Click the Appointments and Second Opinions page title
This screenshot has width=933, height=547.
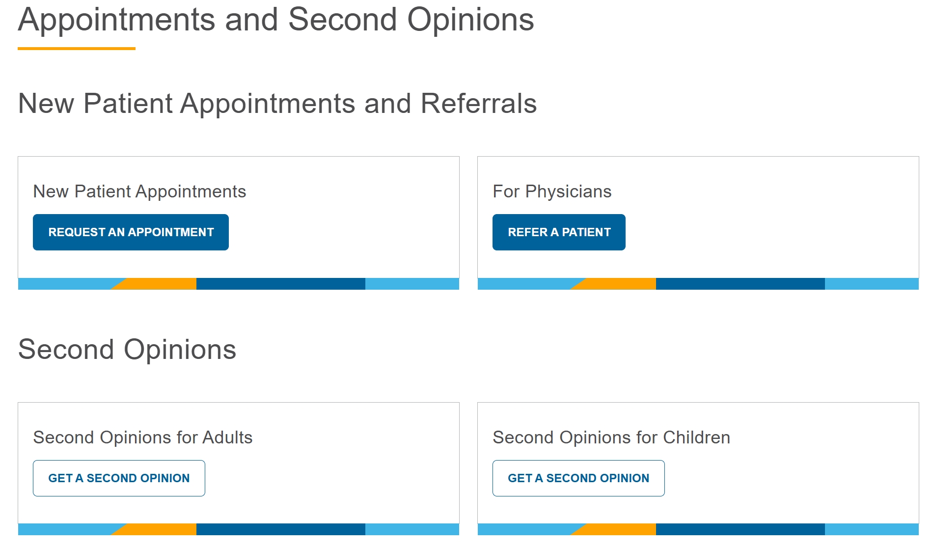pos(276,20)
